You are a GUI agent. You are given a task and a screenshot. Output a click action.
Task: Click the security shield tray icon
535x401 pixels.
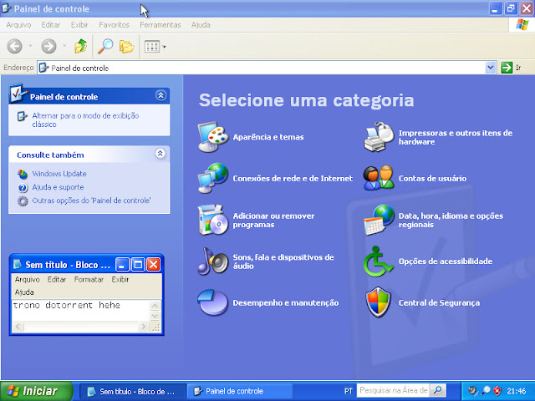point(497,390)
